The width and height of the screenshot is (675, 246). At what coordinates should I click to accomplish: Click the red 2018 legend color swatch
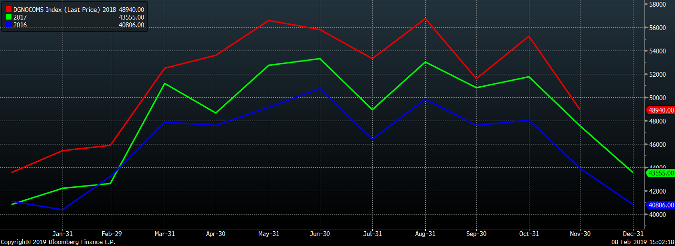(8, 9)
